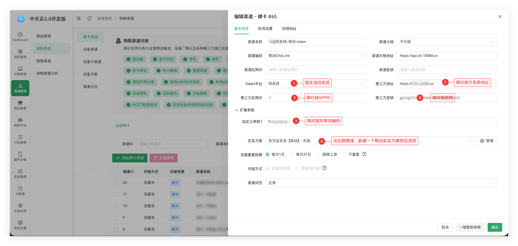Click the 中天云 logo icon

pos(21,19)
